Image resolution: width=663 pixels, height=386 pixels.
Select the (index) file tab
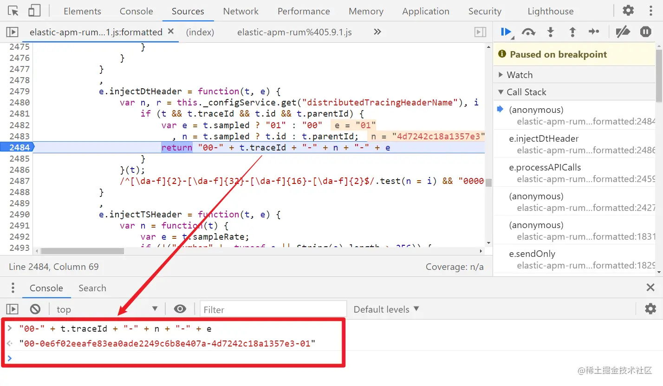(200, 32)
